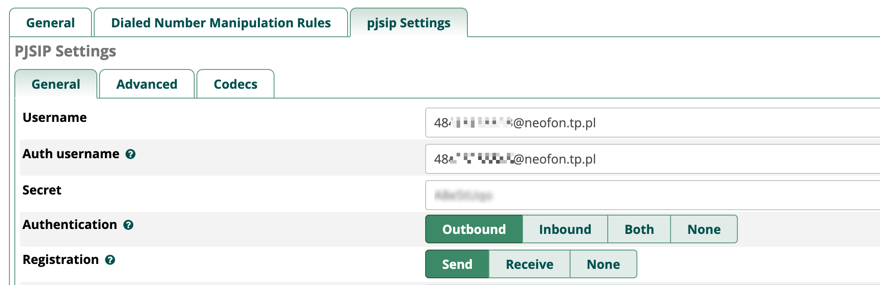Screen dimensions: 880x285
Task: Select the pjsip Settings tab
Action: click(408, 23)
